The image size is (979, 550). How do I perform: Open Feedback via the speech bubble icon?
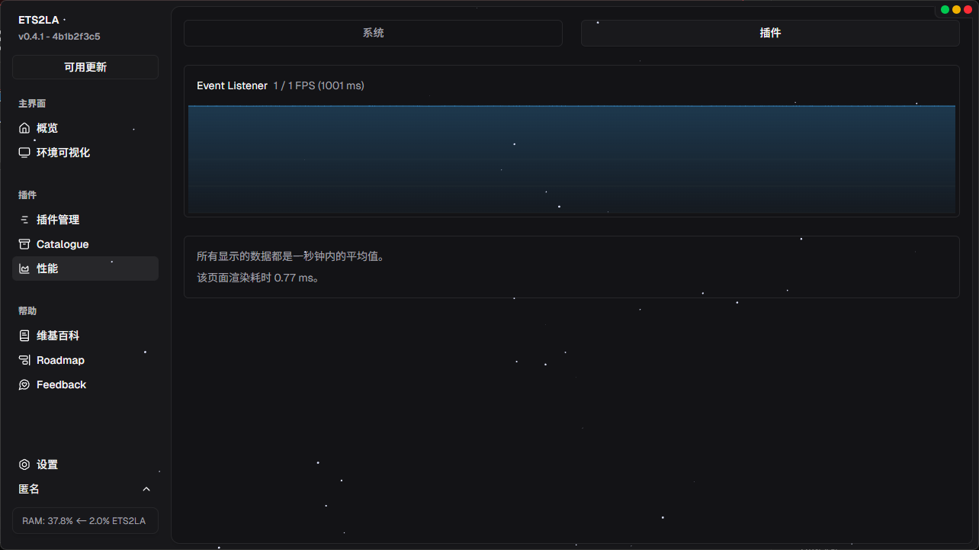pyautogui.click(x=24, y=384)
